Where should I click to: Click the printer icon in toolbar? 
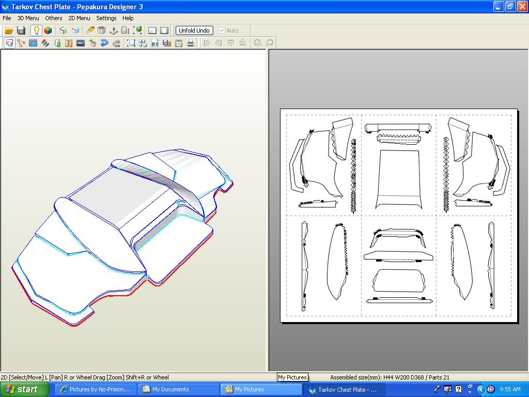pos(191,43)
